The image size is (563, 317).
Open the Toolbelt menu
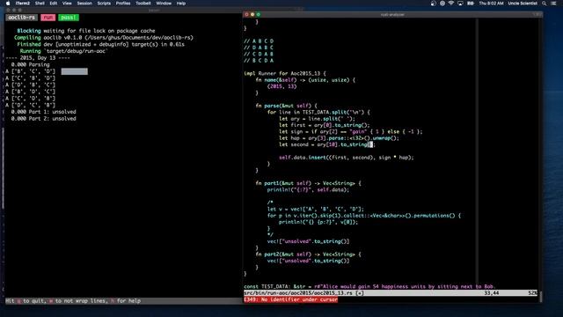143,4
